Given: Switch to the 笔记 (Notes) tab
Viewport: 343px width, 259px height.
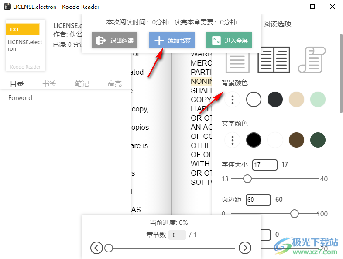Looking at the screenshot, I should pos(82,83).
